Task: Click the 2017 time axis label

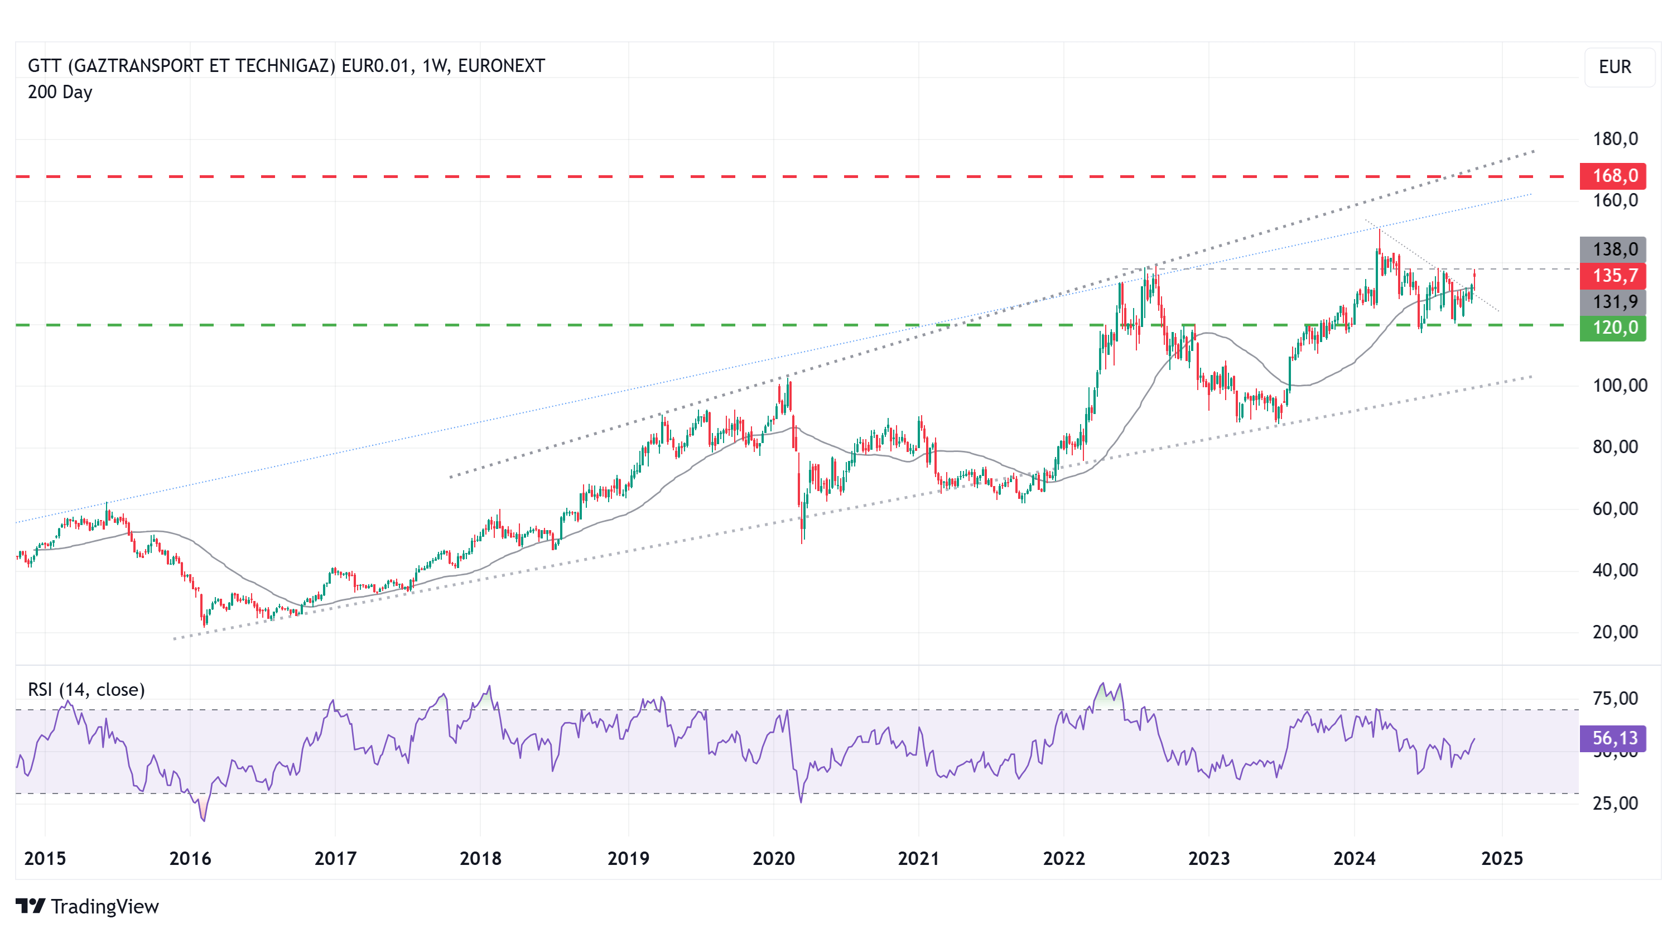Action: (x=335, y=858)
